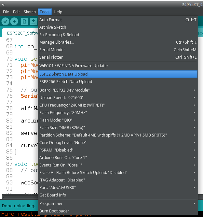Click the "Done uploading." status text

tap(19, 206)
